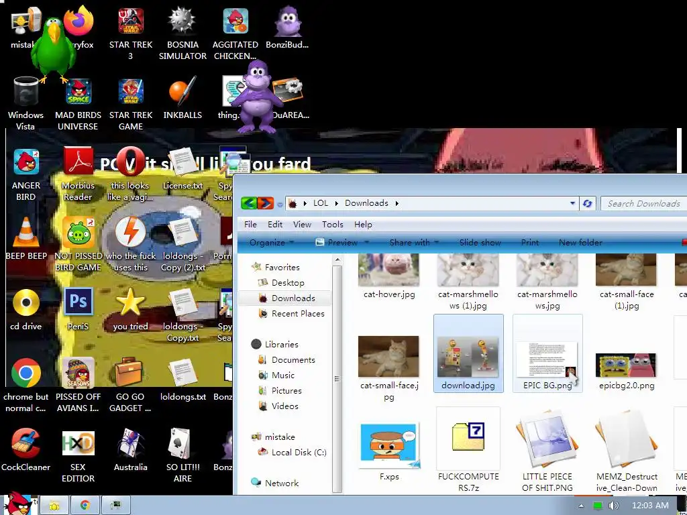Open the recent pages dropdown next to nav arrows
687x515 pixels.
pos(280,205)
